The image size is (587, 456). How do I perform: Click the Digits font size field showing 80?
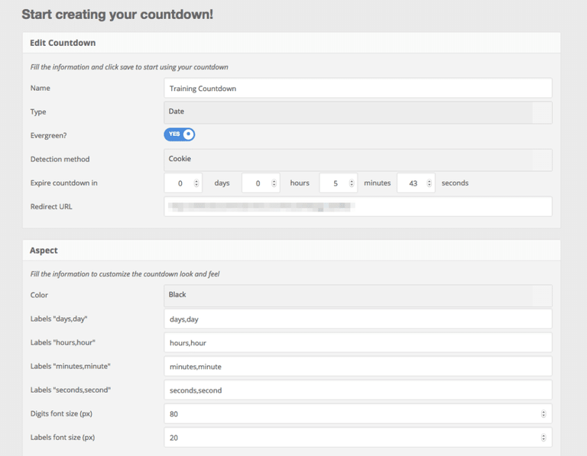click(x=358, y=414)
